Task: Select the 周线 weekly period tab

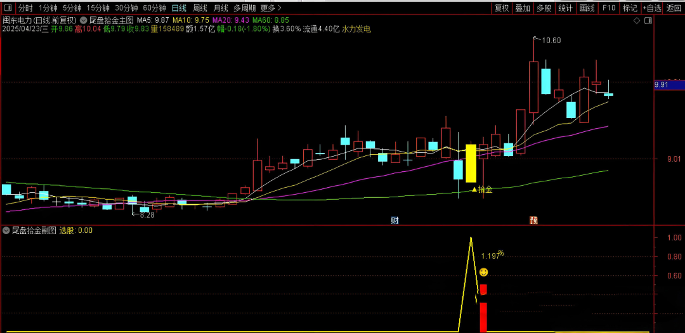Action: coord(200,8)
